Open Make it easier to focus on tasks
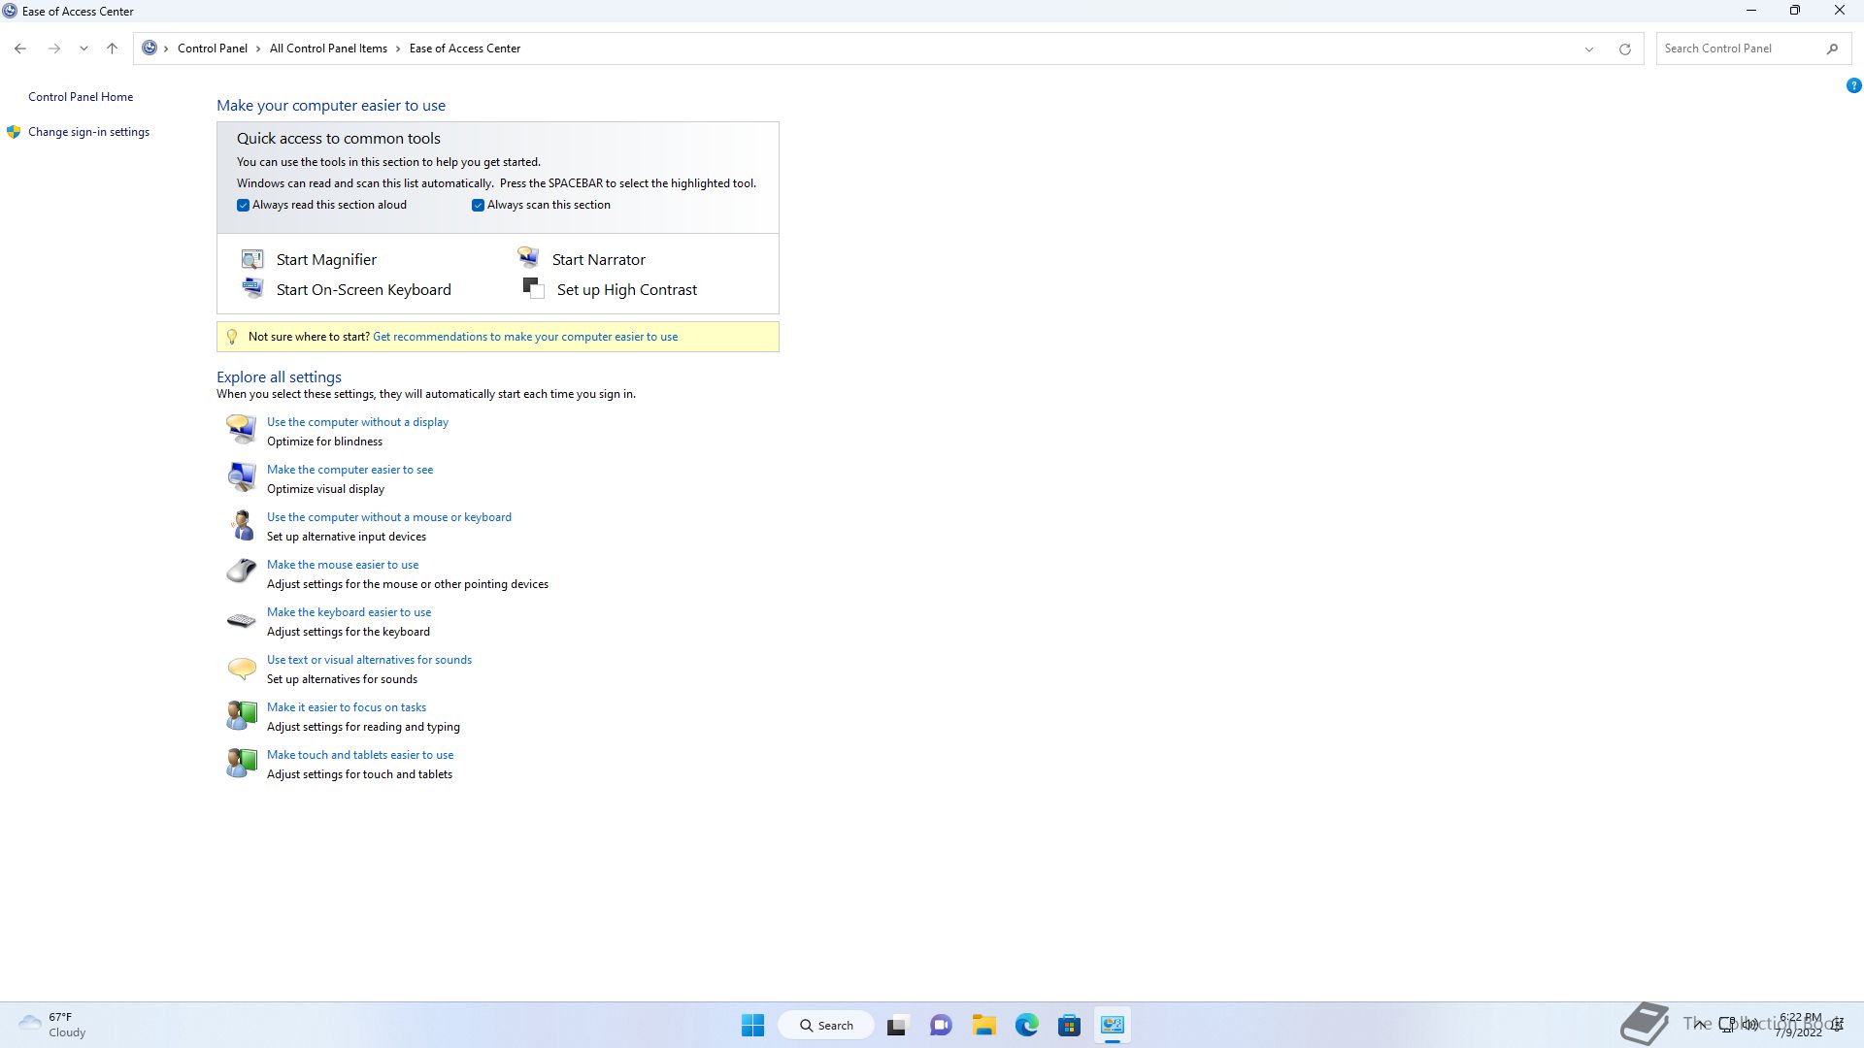This screenshot has height=1048, width=1864. pos(347,707)
